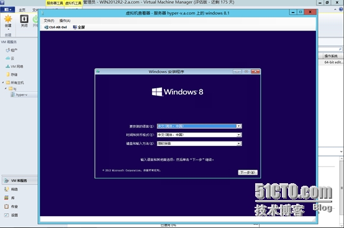
Task: Open the blue application menu button
Action: [7, 10]
